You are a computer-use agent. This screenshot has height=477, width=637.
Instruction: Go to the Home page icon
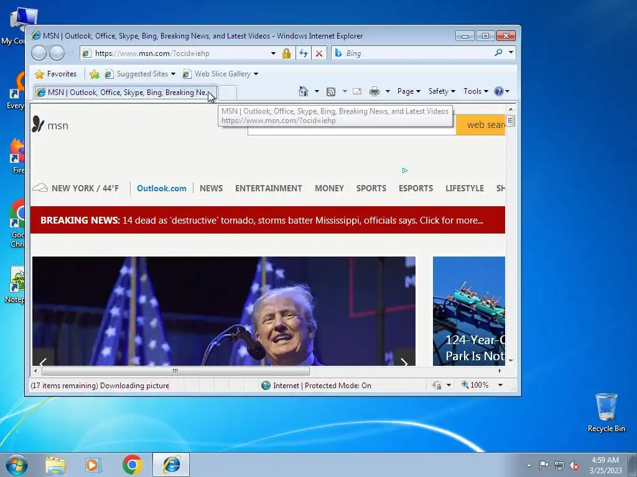(x=304, y=91)
